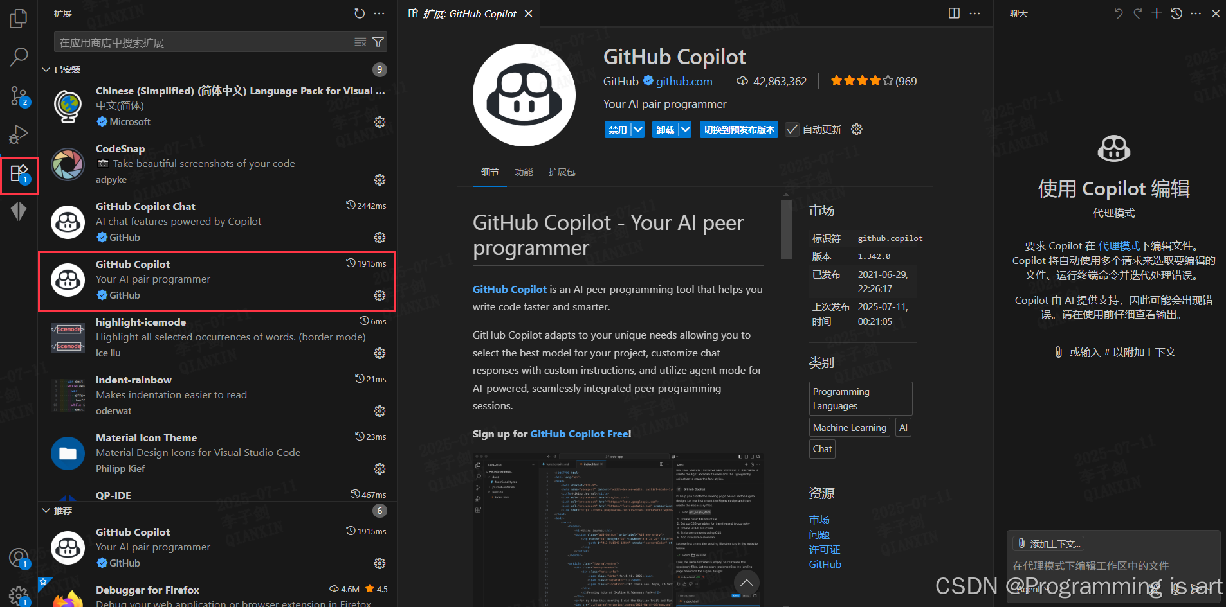The image size is (1226, 607).
Task: Click the scroll-to-top arrow button
Action: point(746,583)
